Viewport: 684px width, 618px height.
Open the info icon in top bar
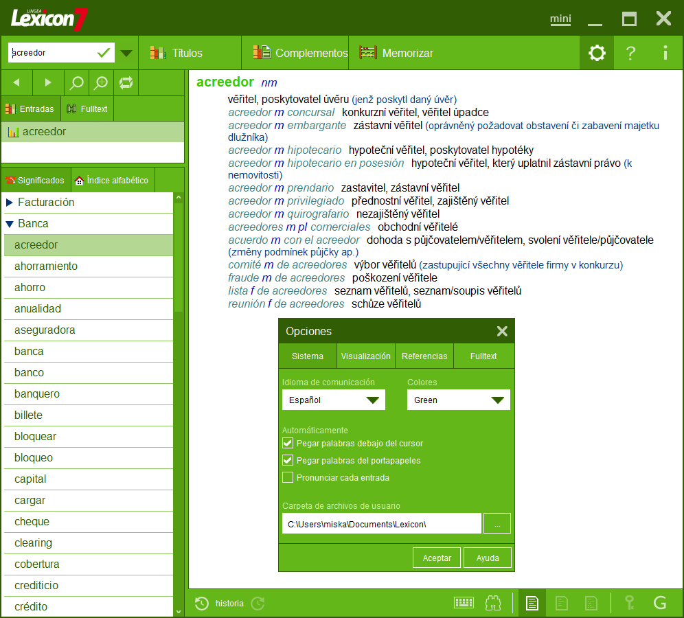coord(665,53)
